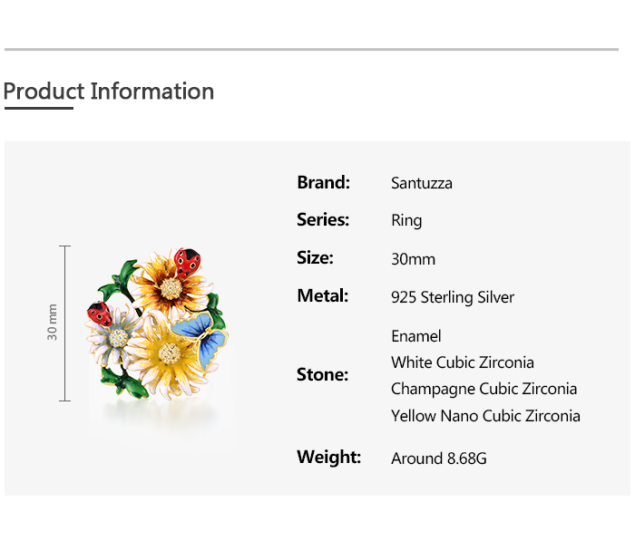Click the red ladybug atop the orange flower

click(188, 262)
